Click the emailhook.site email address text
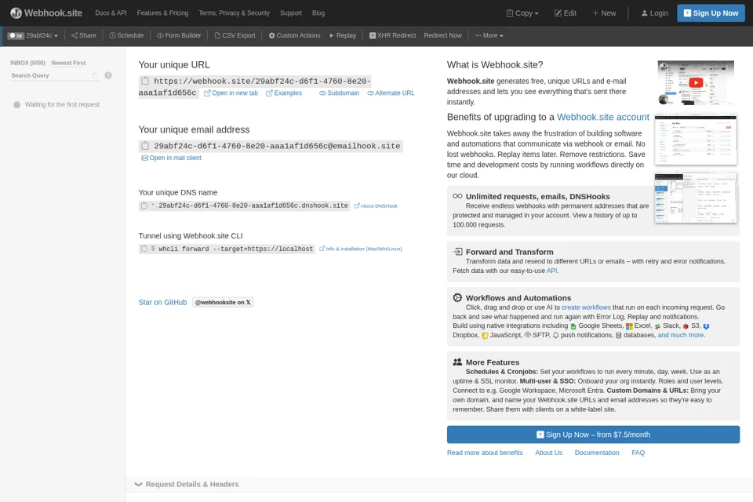The image size is (753, 502). point(277,146)
